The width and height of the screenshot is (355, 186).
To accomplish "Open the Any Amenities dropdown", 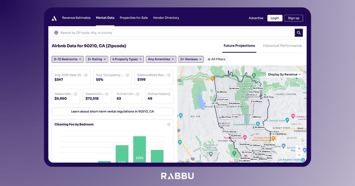I will [x=161, y=59].
